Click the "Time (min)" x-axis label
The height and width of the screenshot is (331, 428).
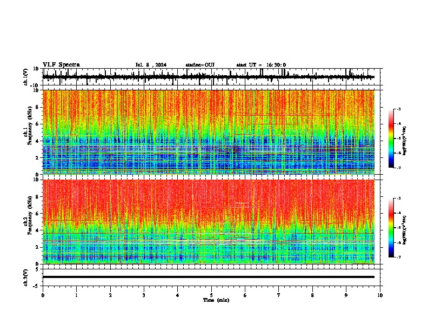tap(216, 300)
